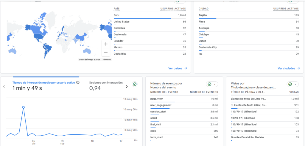The image size is (305, 146).
Task: Select the 110/70-17 | BikerSoul page row
Action: click(265, 112)
